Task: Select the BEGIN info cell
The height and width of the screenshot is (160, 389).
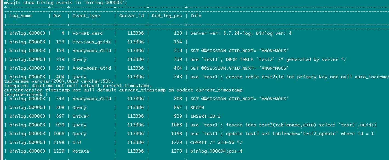Action: click(x=197, y=108)
